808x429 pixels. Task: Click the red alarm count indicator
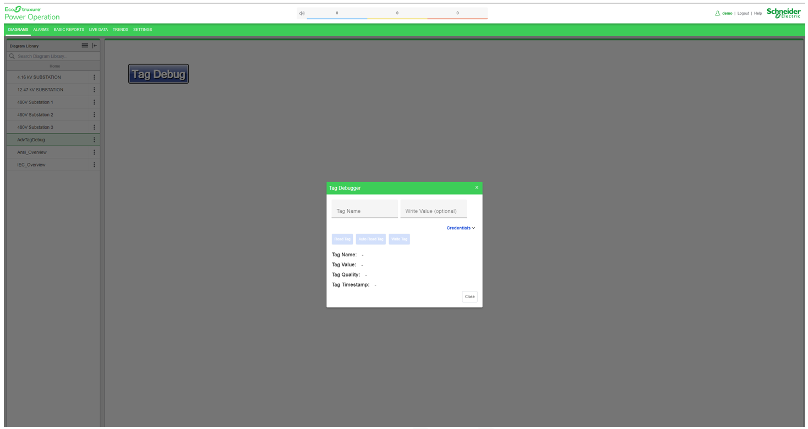(457, 14)
